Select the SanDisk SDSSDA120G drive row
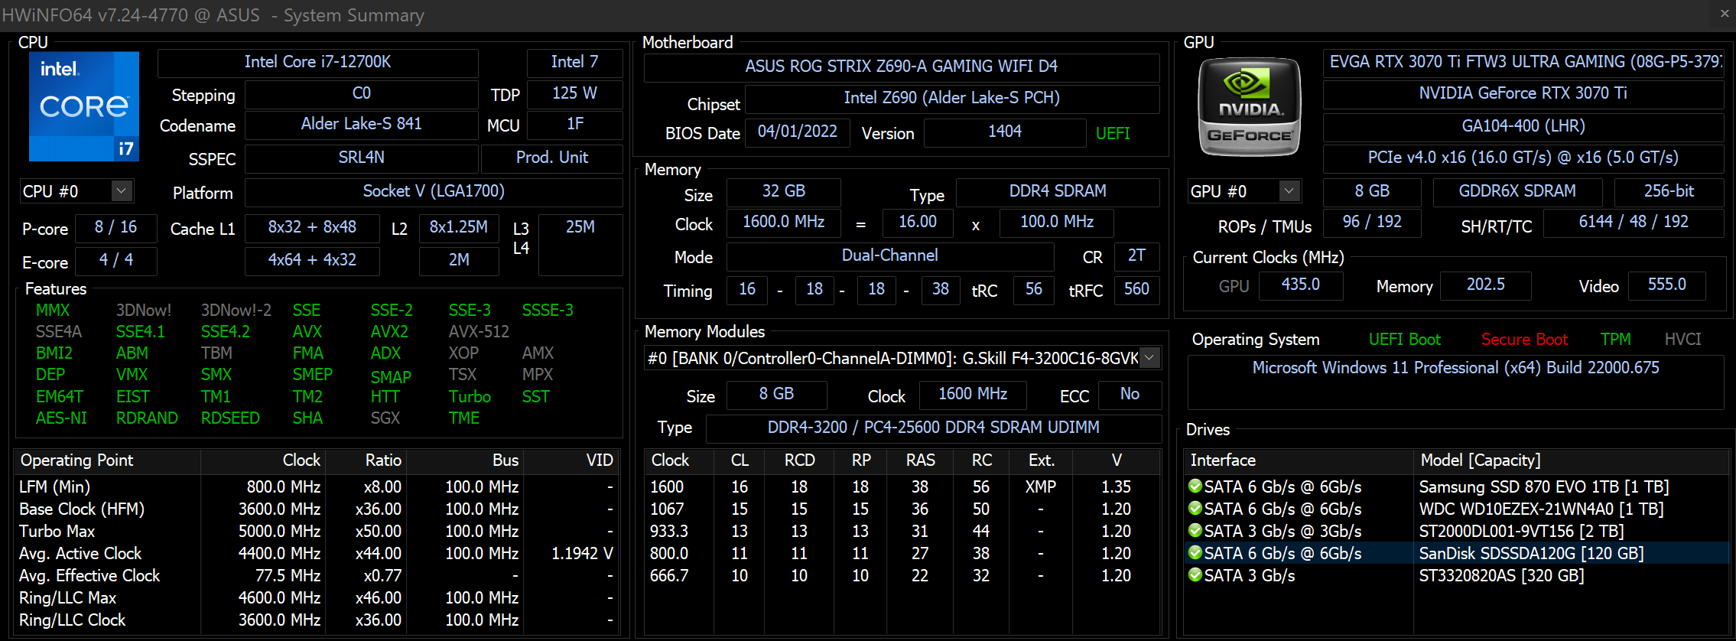 (1457, 553)
